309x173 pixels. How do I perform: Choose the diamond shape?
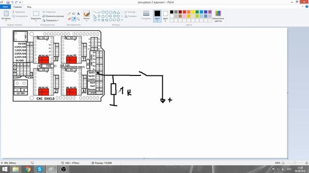click(x=98, y=16)
